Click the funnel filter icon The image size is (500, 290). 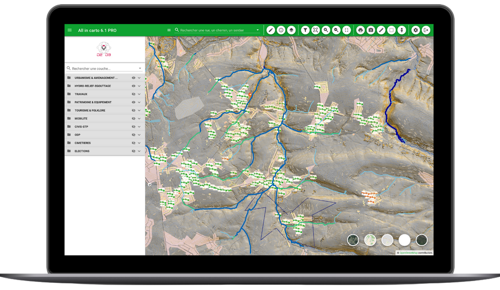coord(305,30)
